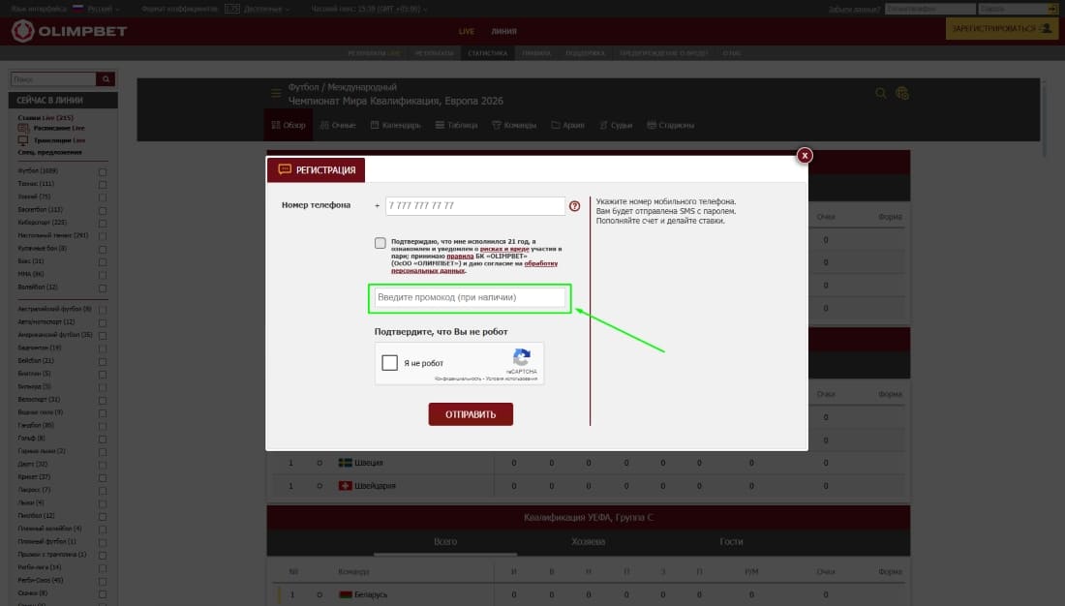
Task: Open the odds format dropdown (Десятичные)
Action: pyautogui.click(x=266, y=9)
